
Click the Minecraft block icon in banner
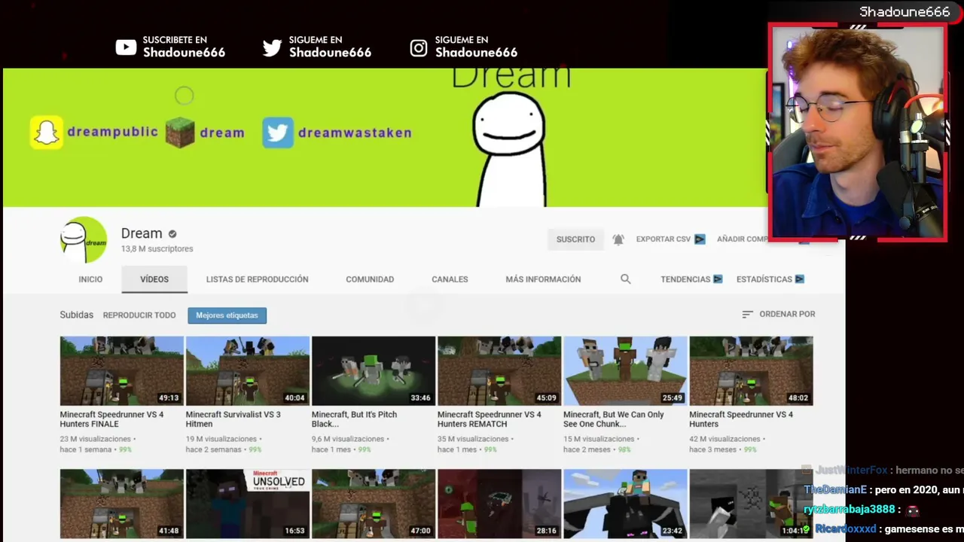pos(180,132)
